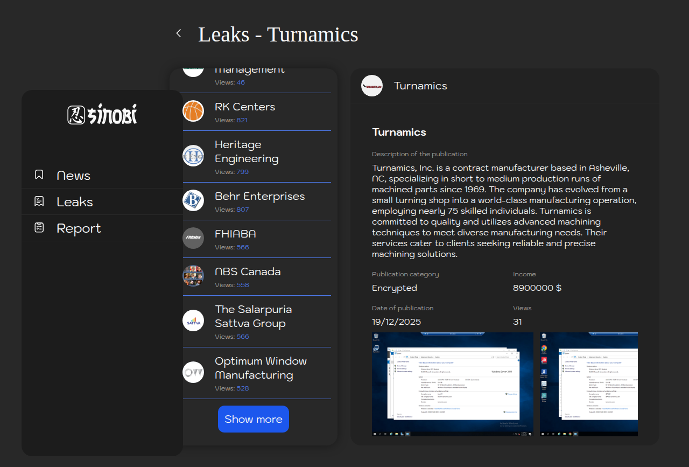Click the back arrow beside the page title
Screen dimensions: 689x467
click(179, 33)
